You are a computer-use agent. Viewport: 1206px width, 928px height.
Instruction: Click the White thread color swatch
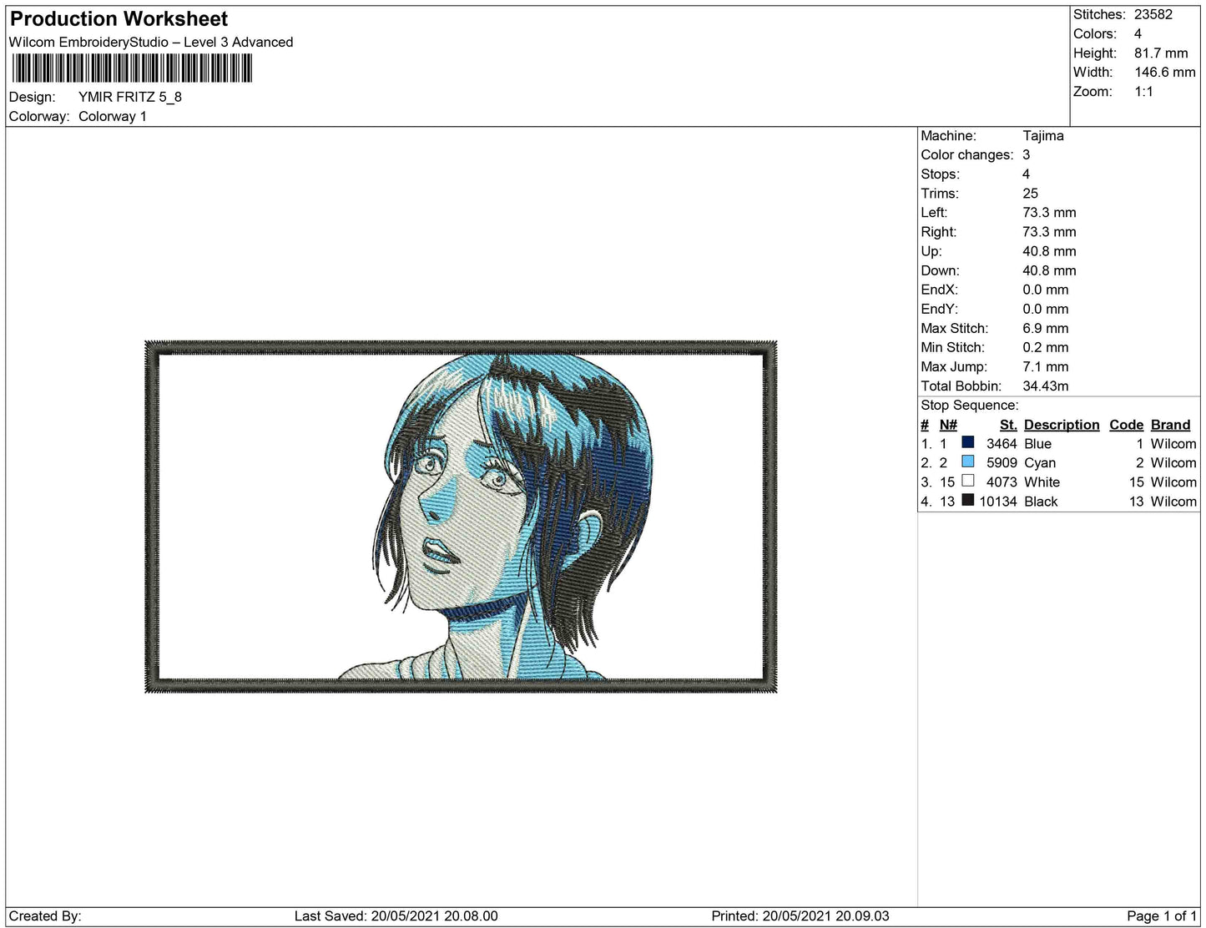[968, 482]
